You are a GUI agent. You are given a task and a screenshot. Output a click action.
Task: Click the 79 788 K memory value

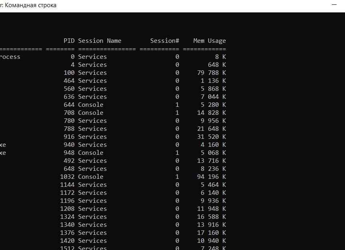coord(212,73)
